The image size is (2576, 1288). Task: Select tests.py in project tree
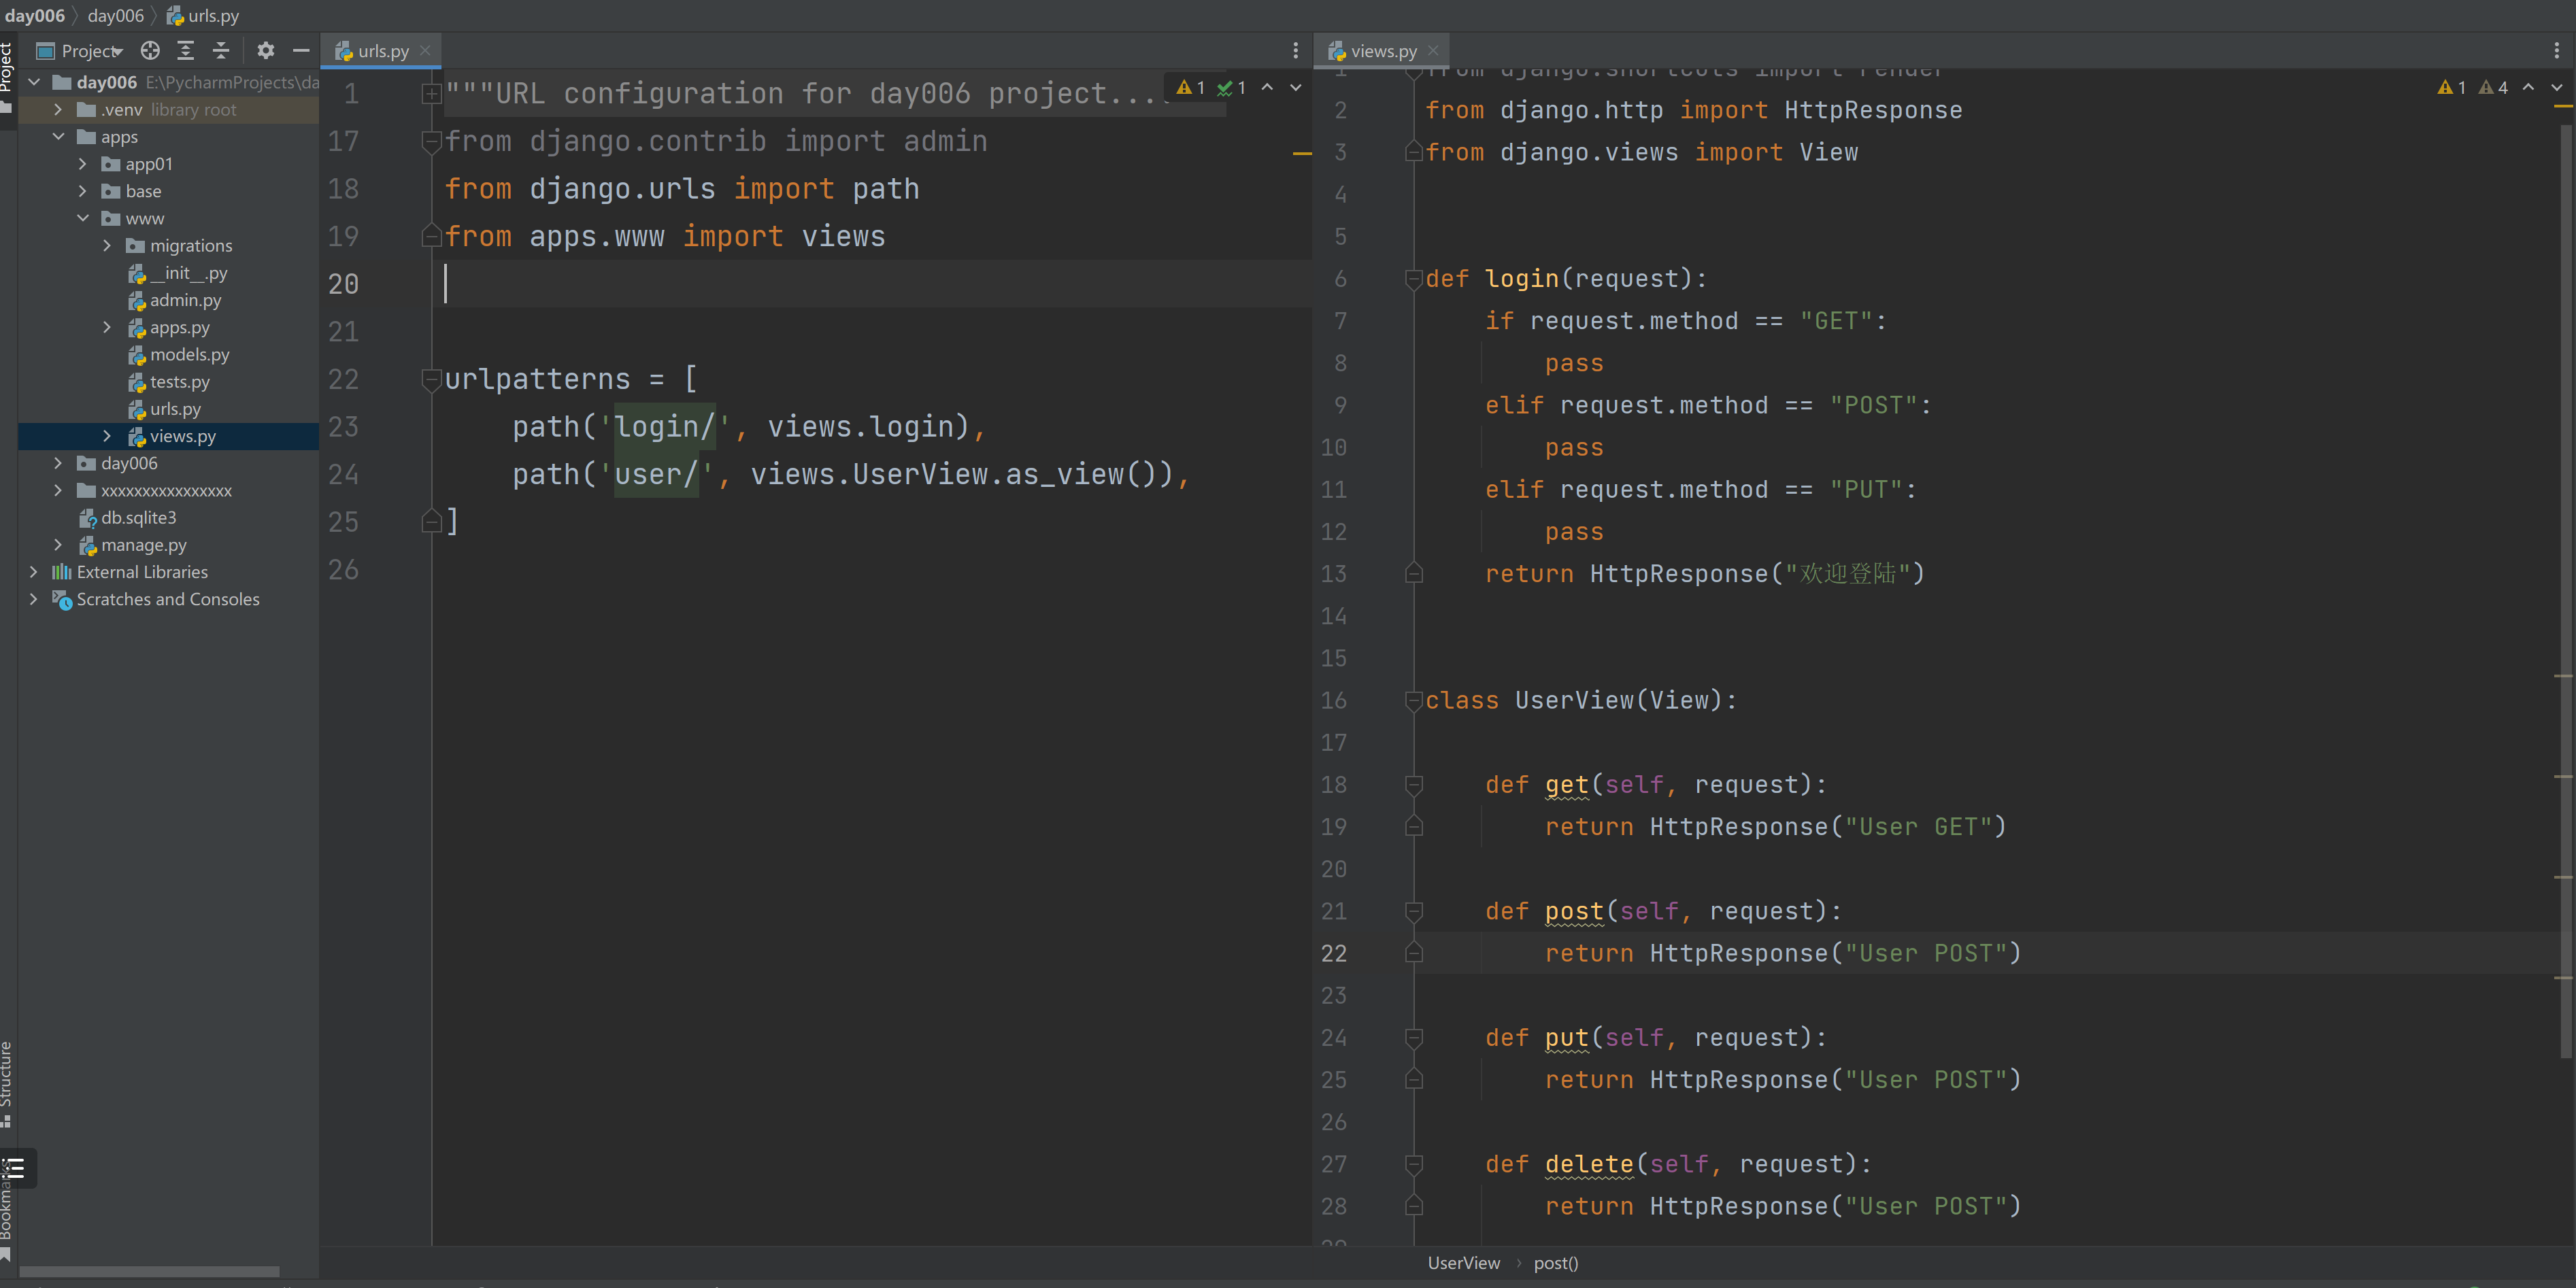[168, 382]
